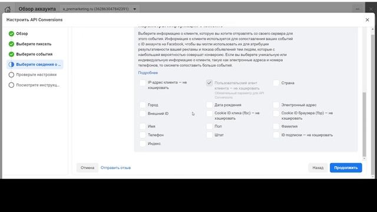The width and height of the screenshot is (377, 212).
Task: Click the three-dots icon in the top right bar
Action: [358, 9]
